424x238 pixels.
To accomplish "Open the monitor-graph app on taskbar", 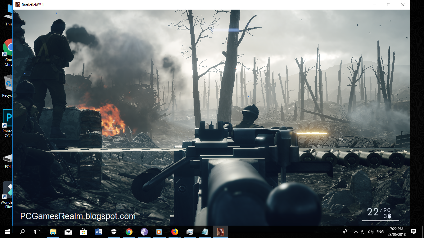I will 190,231.
